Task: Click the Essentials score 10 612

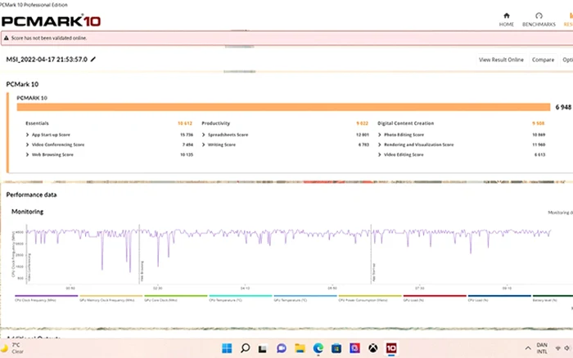Action: [x=185, y=123]
